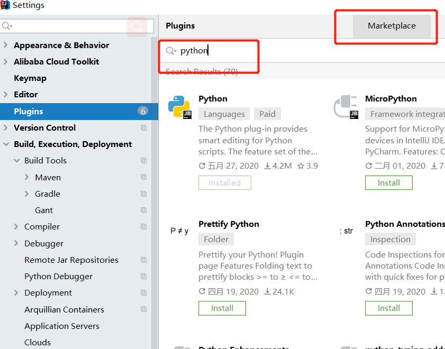Expand Version Control settings node

coord(5,128)
